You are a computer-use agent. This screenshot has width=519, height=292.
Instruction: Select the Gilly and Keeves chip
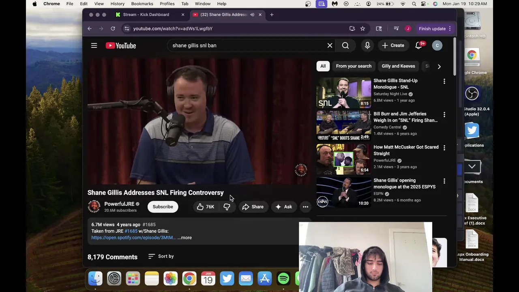point(398,66)
